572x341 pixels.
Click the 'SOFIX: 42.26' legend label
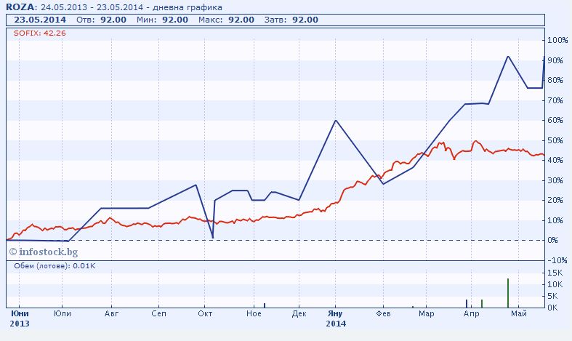click(40, 33)
